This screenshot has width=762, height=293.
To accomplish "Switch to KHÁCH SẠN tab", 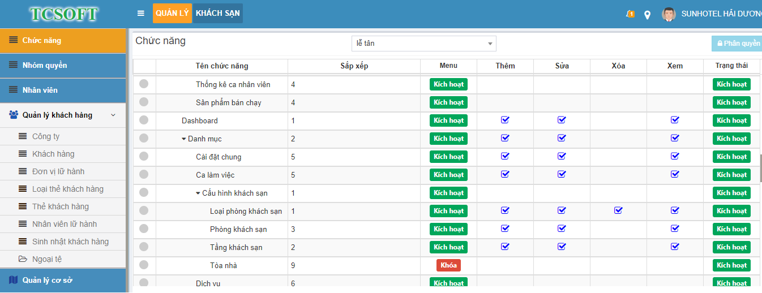I will point(218,13).
